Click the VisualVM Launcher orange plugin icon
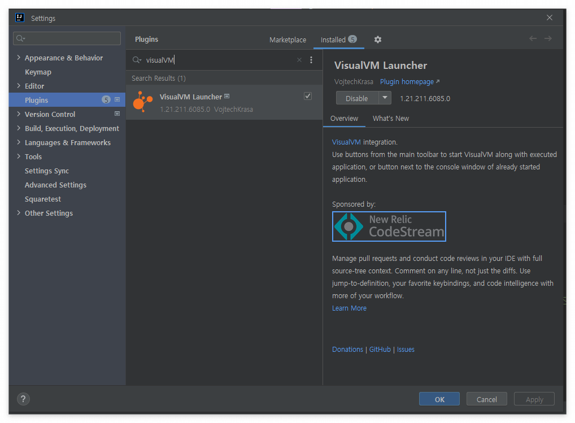575x423 pixels. [x=143, y=102]
